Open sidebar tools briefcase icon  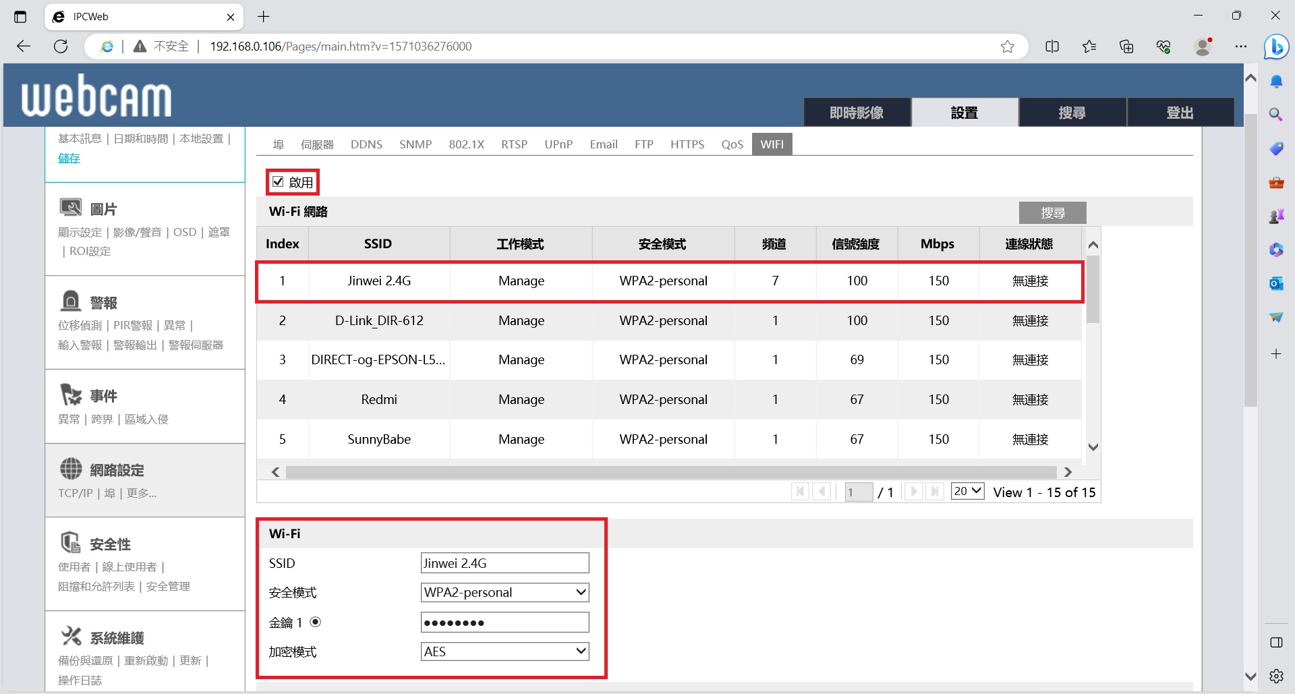[1276, 182]
